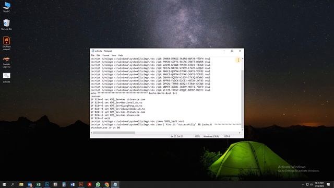This screenshot has height=188, width=334.
Task: Click the vertical scrollbar up arrow
Action: (x=242, y=58)
